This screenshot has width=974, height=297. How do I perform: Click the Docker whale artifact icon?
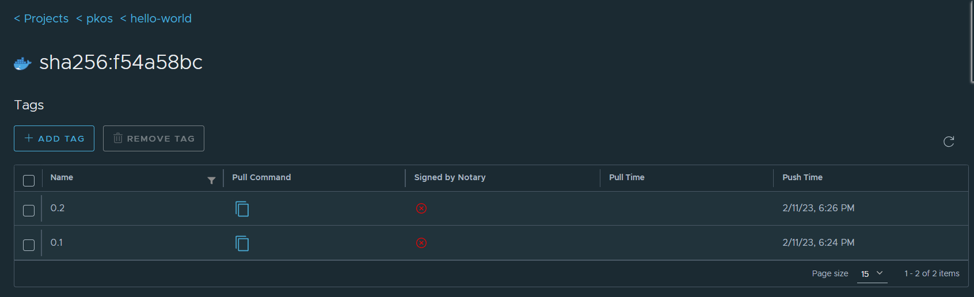[x=22, y=63]
